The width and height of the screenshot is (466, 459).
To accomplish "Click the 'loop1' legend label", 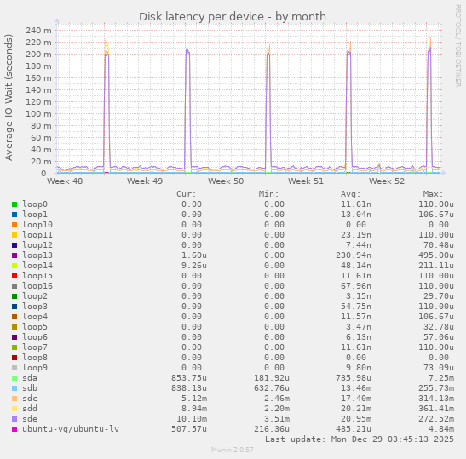I will [35, 215].
